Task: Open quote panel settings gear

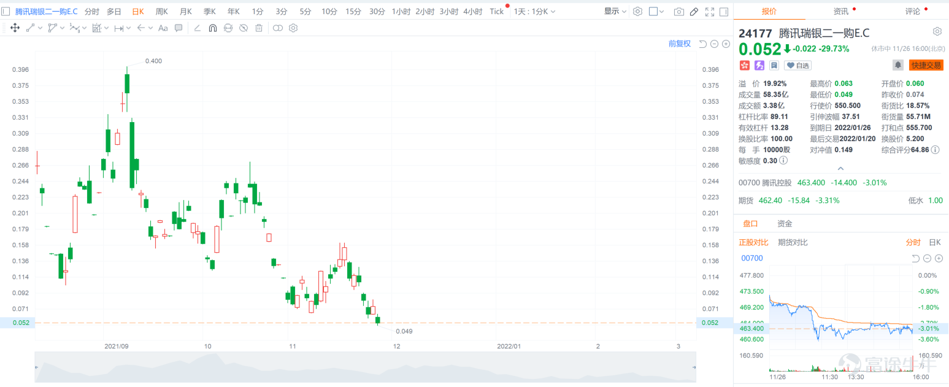Action: [937, 32]
